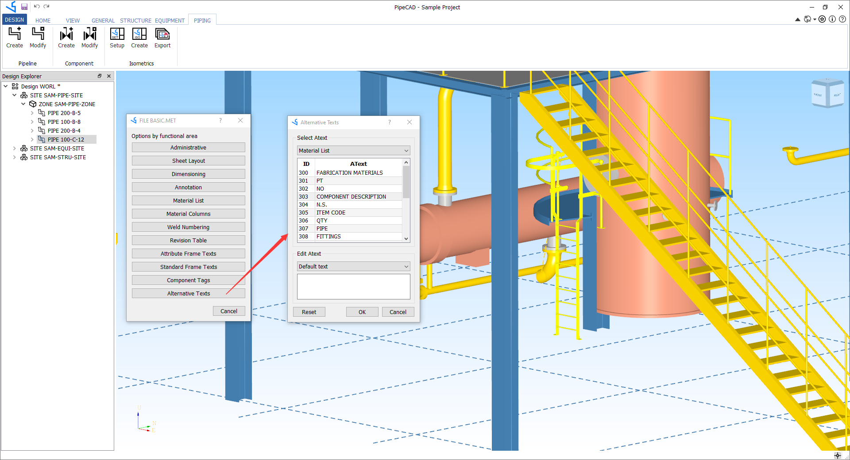This screenshot has width=850, height=460.
Task: Click the Atext list scrollbar down arrow
Action: [406, 238]
